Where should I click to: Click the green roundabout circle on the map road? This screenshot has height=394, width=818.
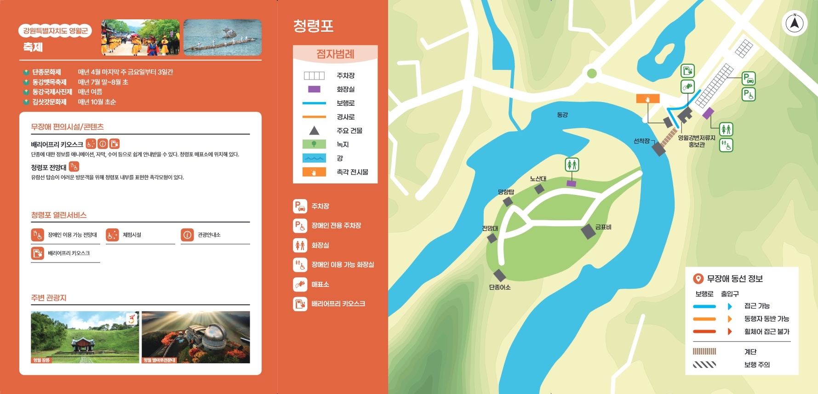pyautogui.click(x=592, y=73)
